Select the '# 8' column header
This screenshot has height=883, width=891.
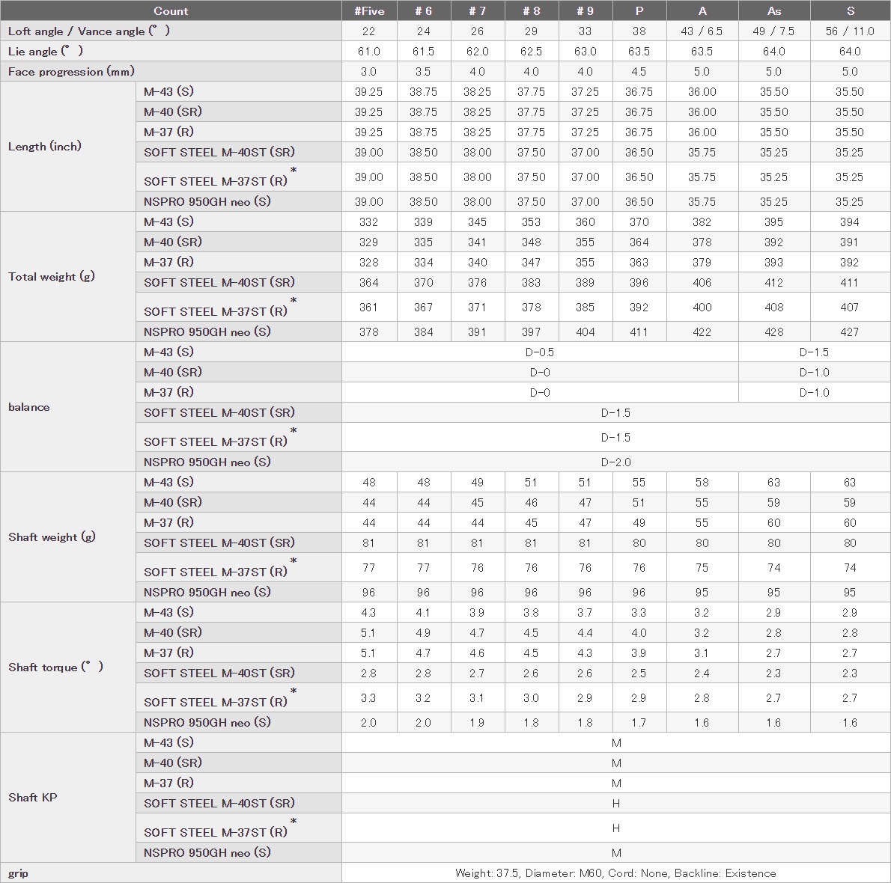pos(532,10)
